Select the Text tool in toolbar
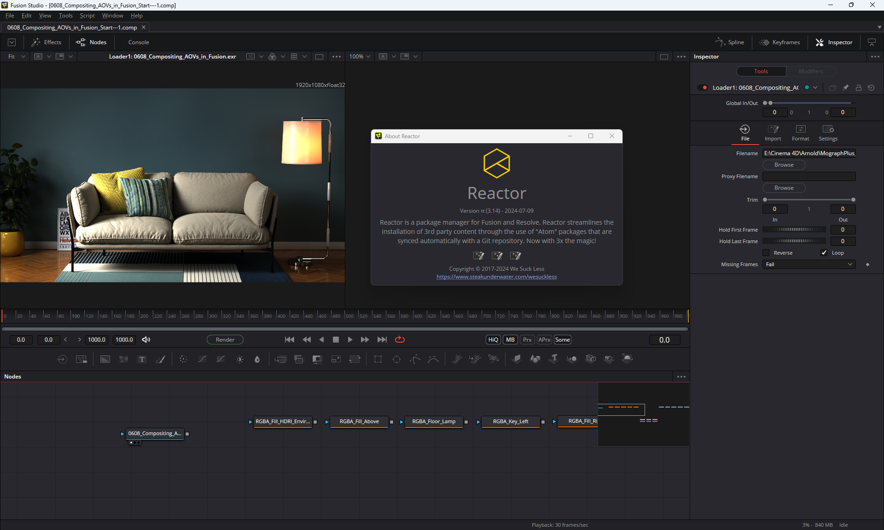This screenshot has height=530, width=884. click(142, 359)
